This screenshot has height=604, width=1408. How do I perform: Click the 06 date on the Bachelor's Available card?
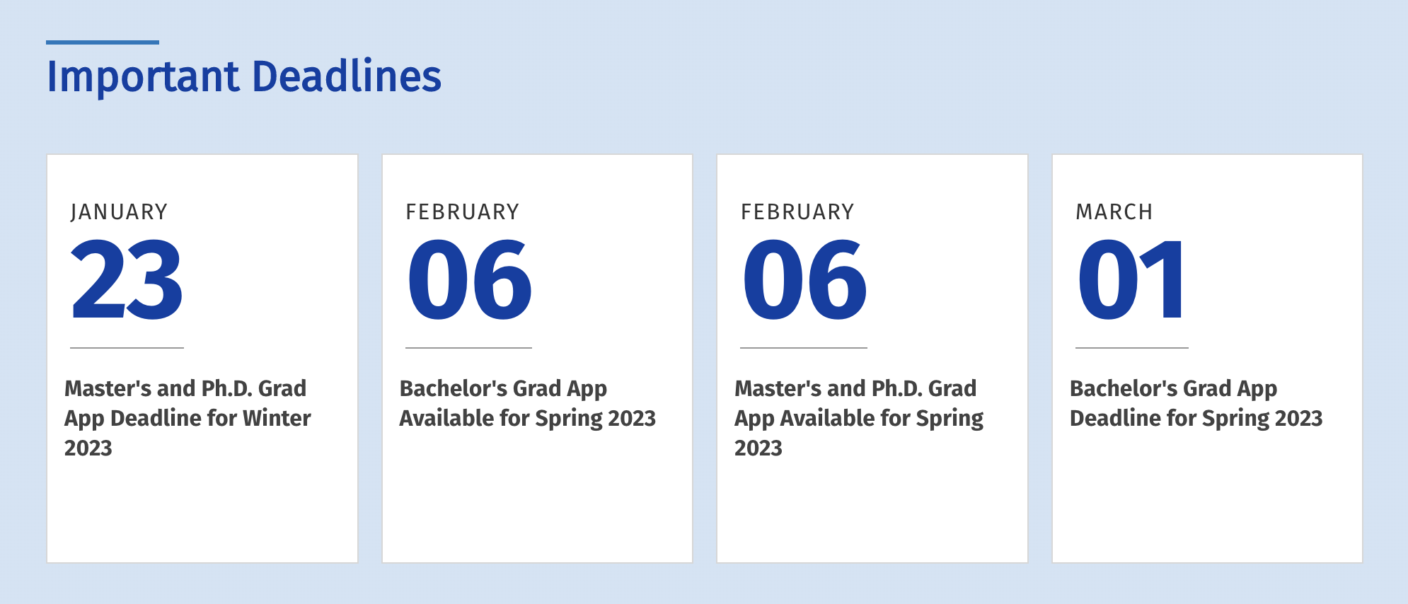tap(469, 279)
